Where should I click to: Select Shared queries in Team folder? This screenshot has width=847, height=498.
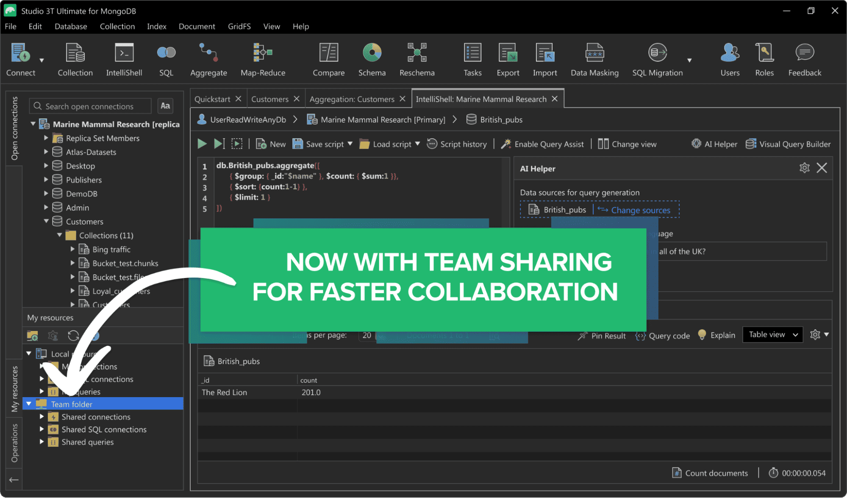87,442
